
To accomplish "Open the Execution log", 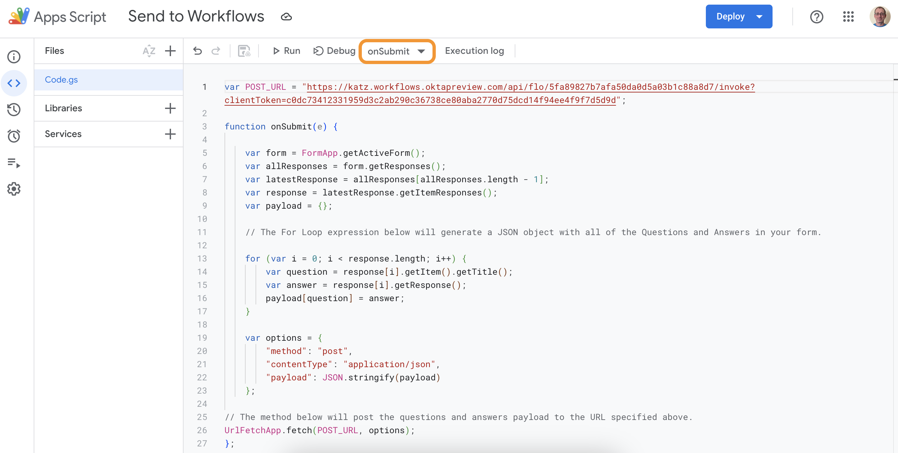I will [474, 51].
